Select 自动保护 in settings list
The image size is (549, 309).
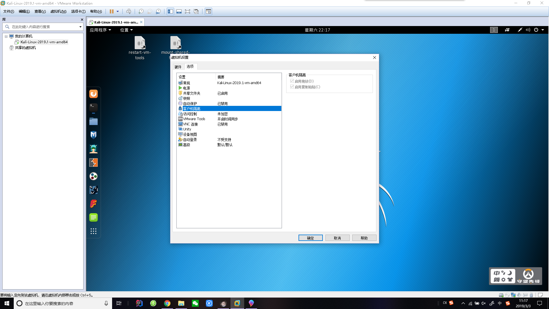coord(229,104)
